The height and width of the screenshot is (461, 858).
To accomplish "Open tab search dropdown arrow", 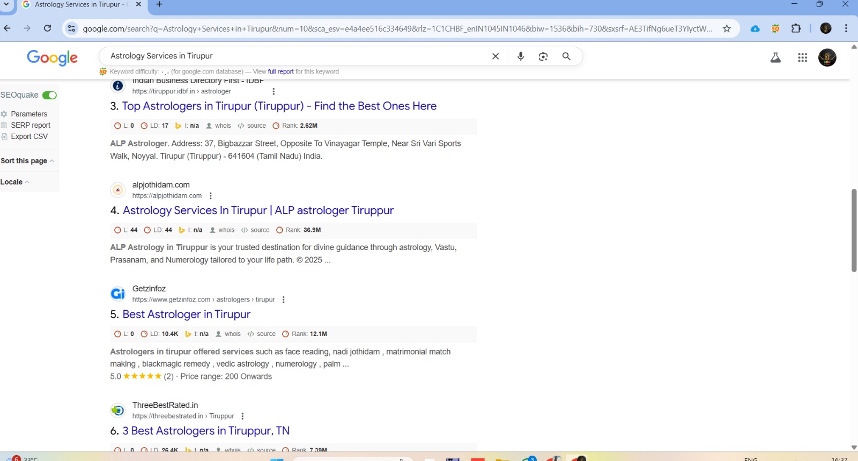I will pyautogui.click(x=6, y=4).
